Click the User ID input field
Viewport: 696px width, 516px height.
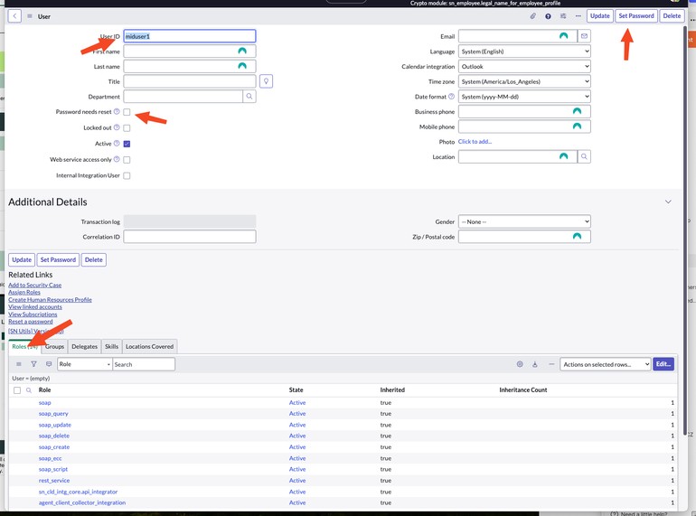[190, 36]
